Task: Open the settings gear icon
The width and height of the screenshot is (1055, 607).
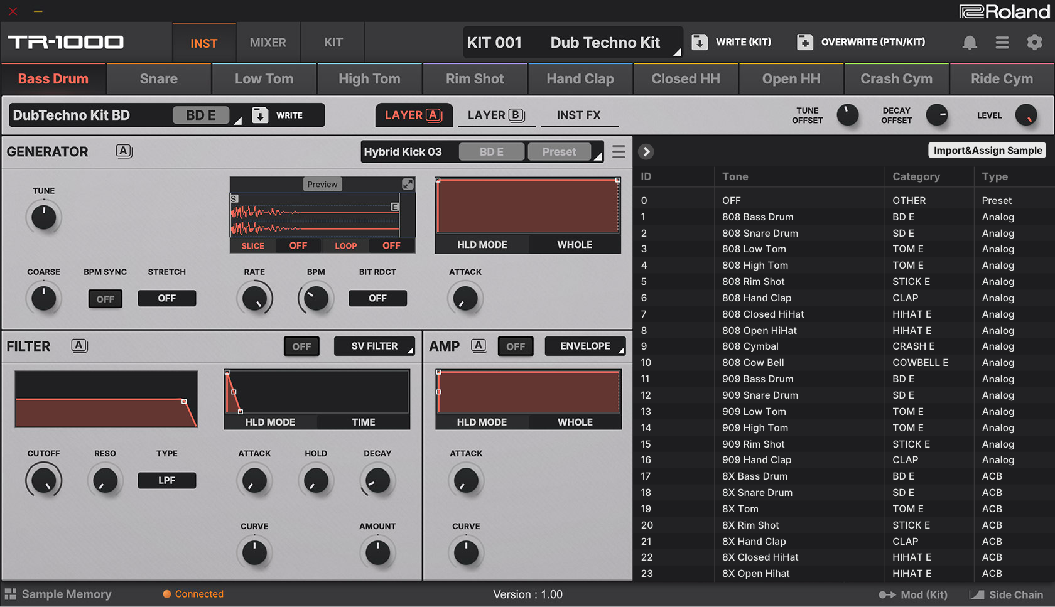Action: (x=1034, y=43)
